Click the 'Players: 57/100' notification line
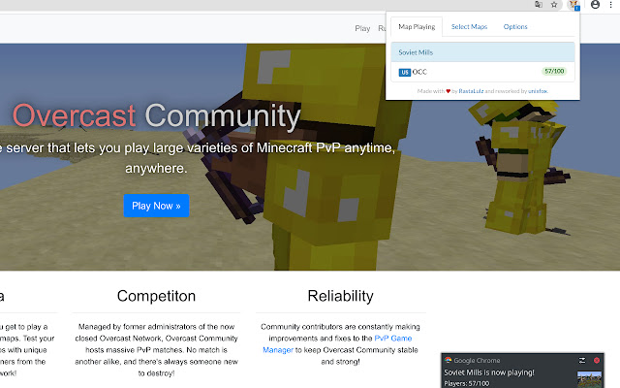The width and height of the screenshot is (620, 388). (x=467, y=383)
